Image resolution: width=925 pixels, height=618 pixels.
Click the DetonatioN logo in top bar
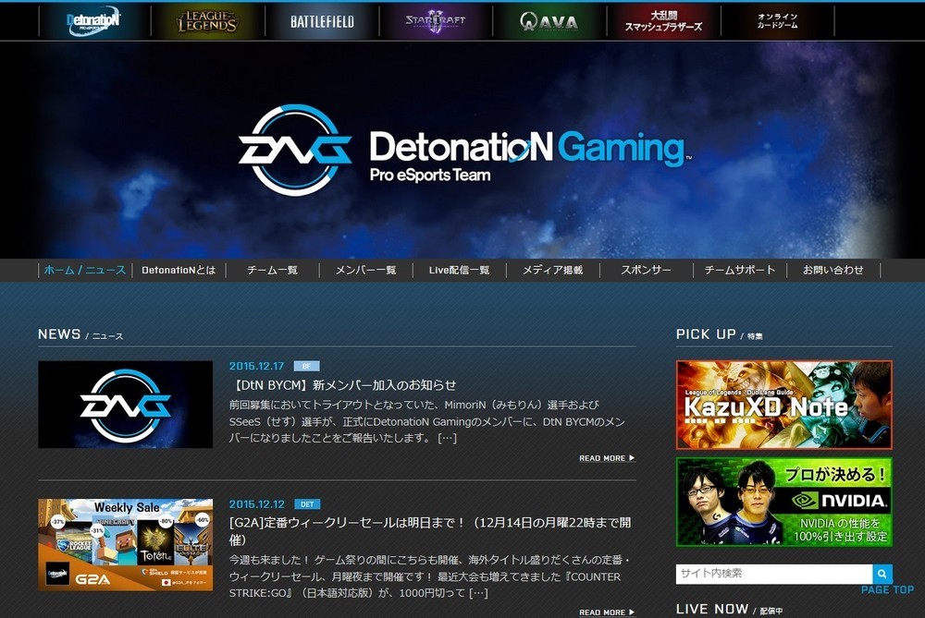click(93, 21)
